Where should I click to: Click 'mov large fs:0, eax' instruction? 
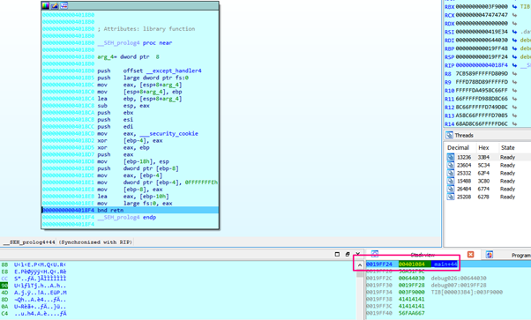135,204
